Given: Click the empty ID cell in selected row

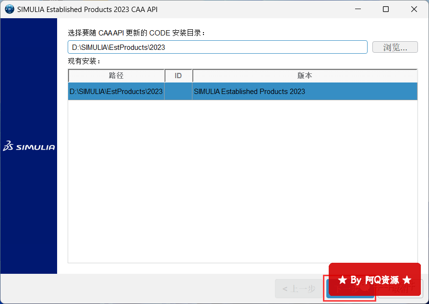Looking at the screenshot, I should coord(178,92).
